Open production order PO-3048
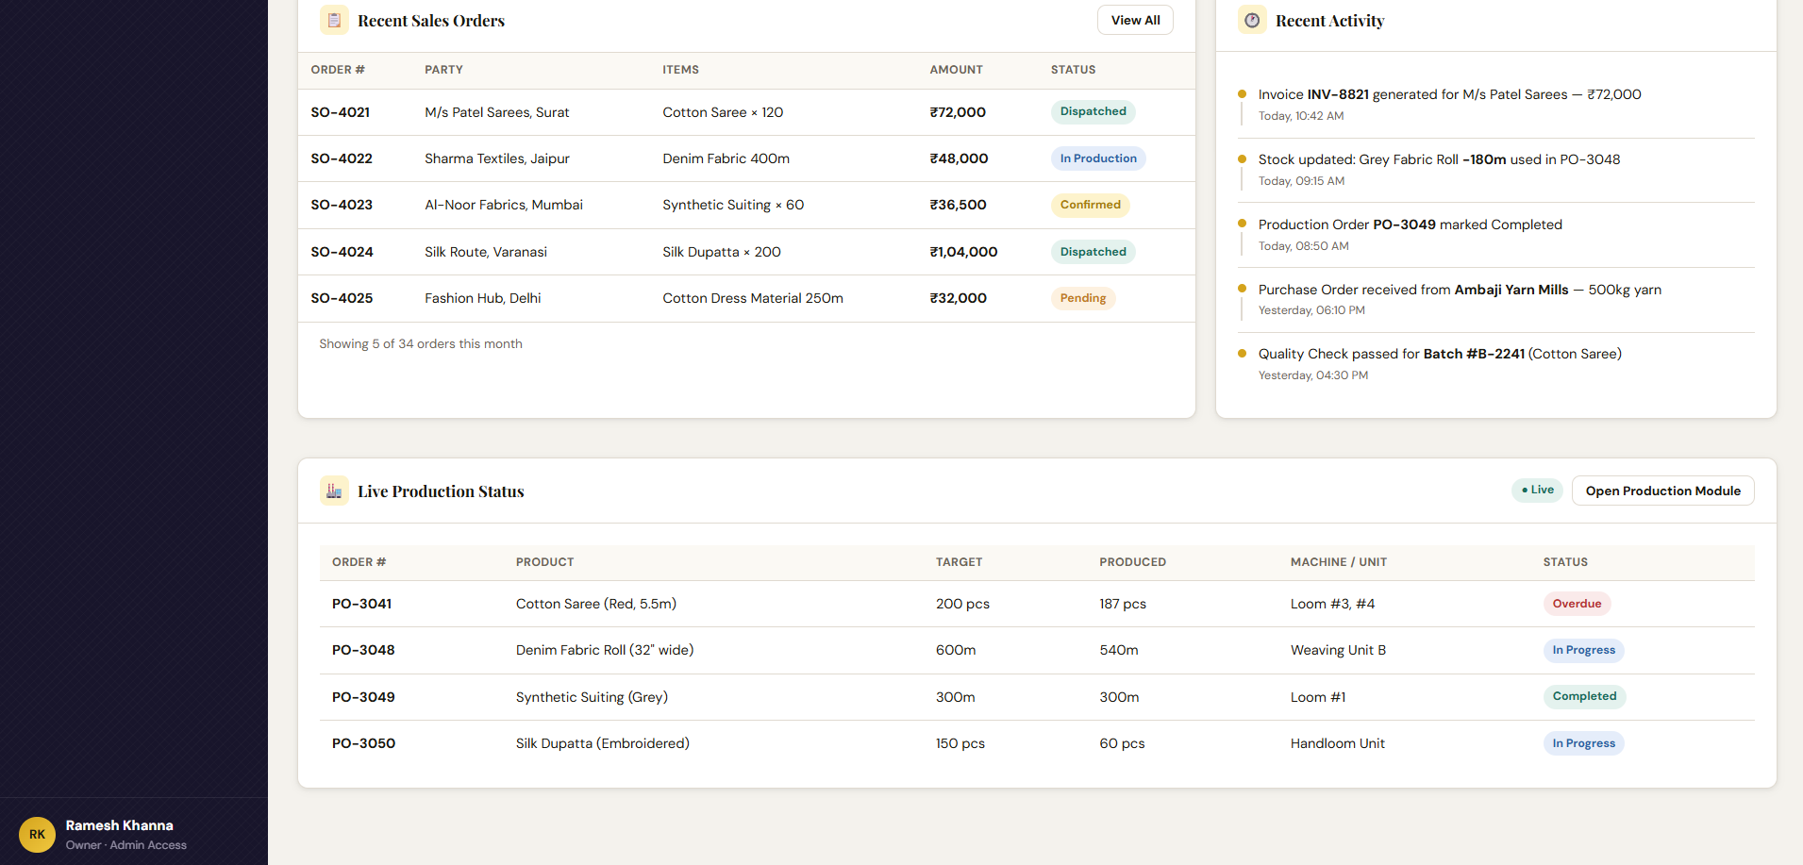Screen dimensions: 1803x865 (x=363, y=650)
